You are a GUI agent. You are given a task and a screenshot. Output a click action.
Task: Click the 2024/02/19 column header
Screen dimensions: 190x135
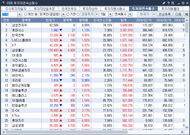144,20
